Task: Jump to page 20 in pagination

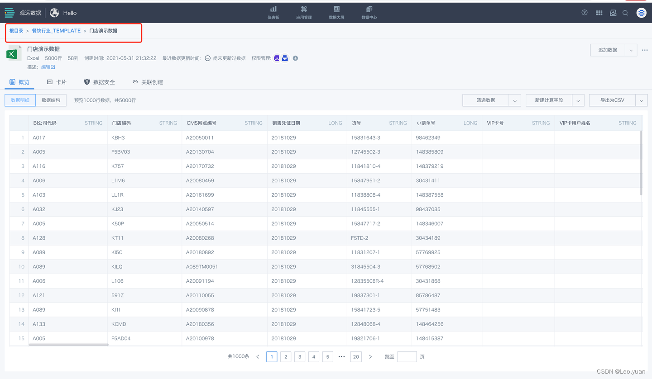Action: [356, 357]
